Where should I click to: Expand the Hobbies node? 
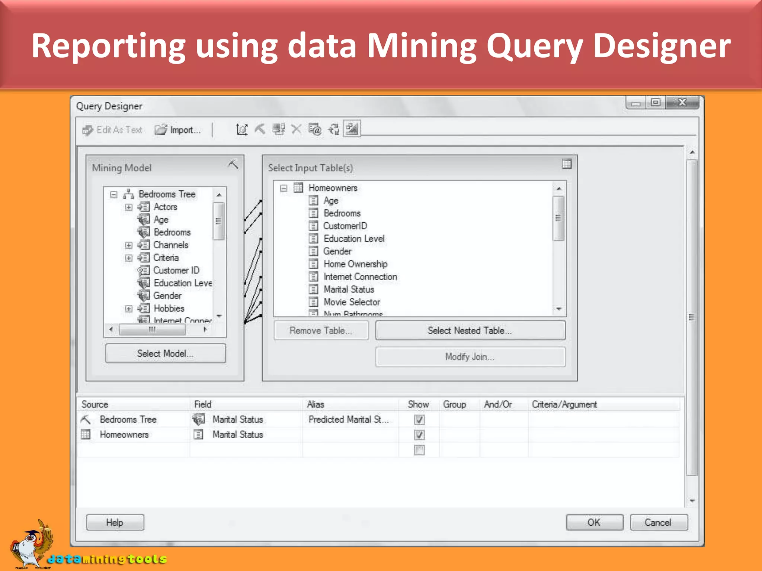point(129,309)
